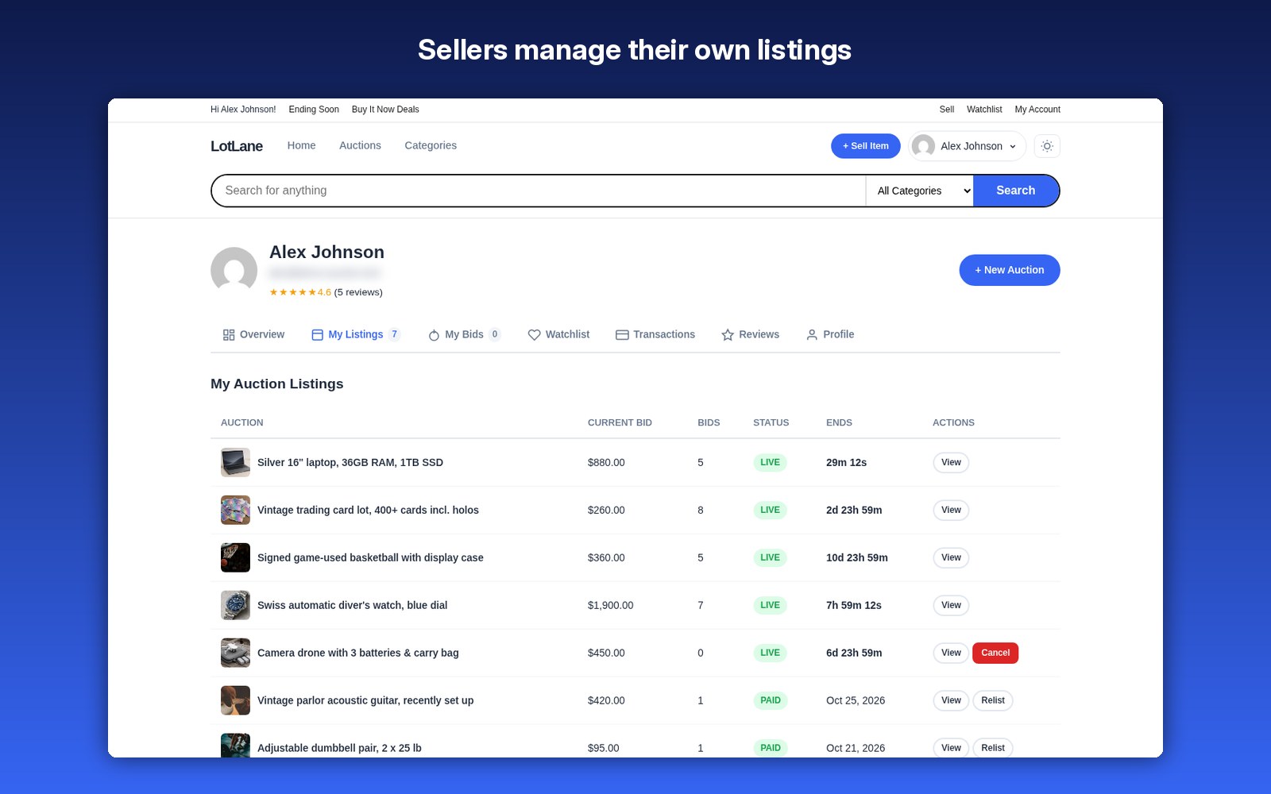
Task: Relist the Vintage parlor acoustic guitar
Action: click(x=993, y=700)
